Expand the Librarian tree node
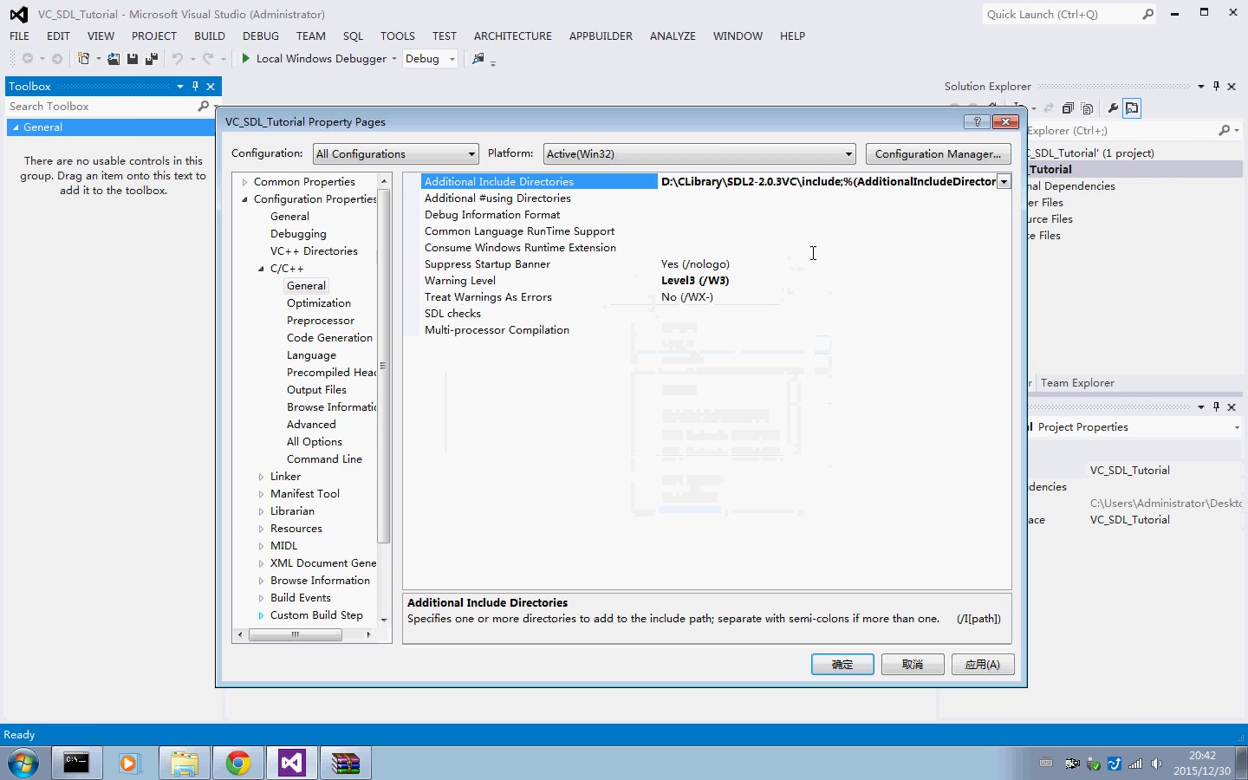The image size is (1248, 780). click(x=261, y=511)
